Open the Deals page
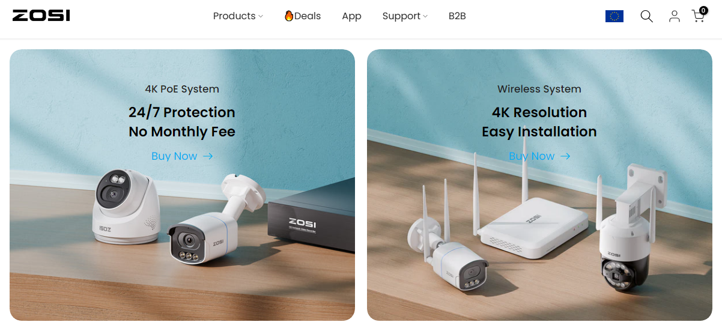 coord(303,16)
